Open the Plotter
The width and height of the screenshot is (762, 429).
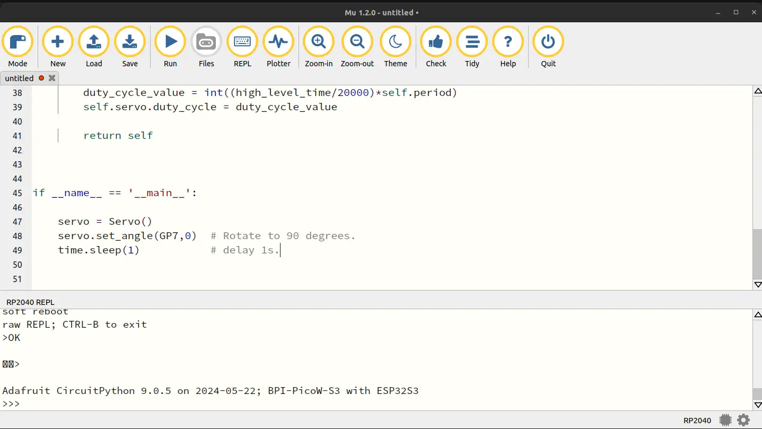pyautogui.click(x=278, y=47)
